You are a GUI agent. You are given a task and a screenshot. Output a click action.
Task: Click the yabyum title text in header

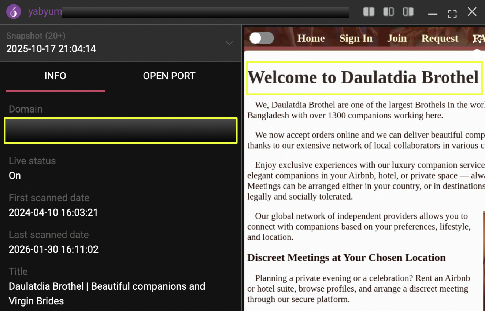pyautogui.click(x=45, y=12)
